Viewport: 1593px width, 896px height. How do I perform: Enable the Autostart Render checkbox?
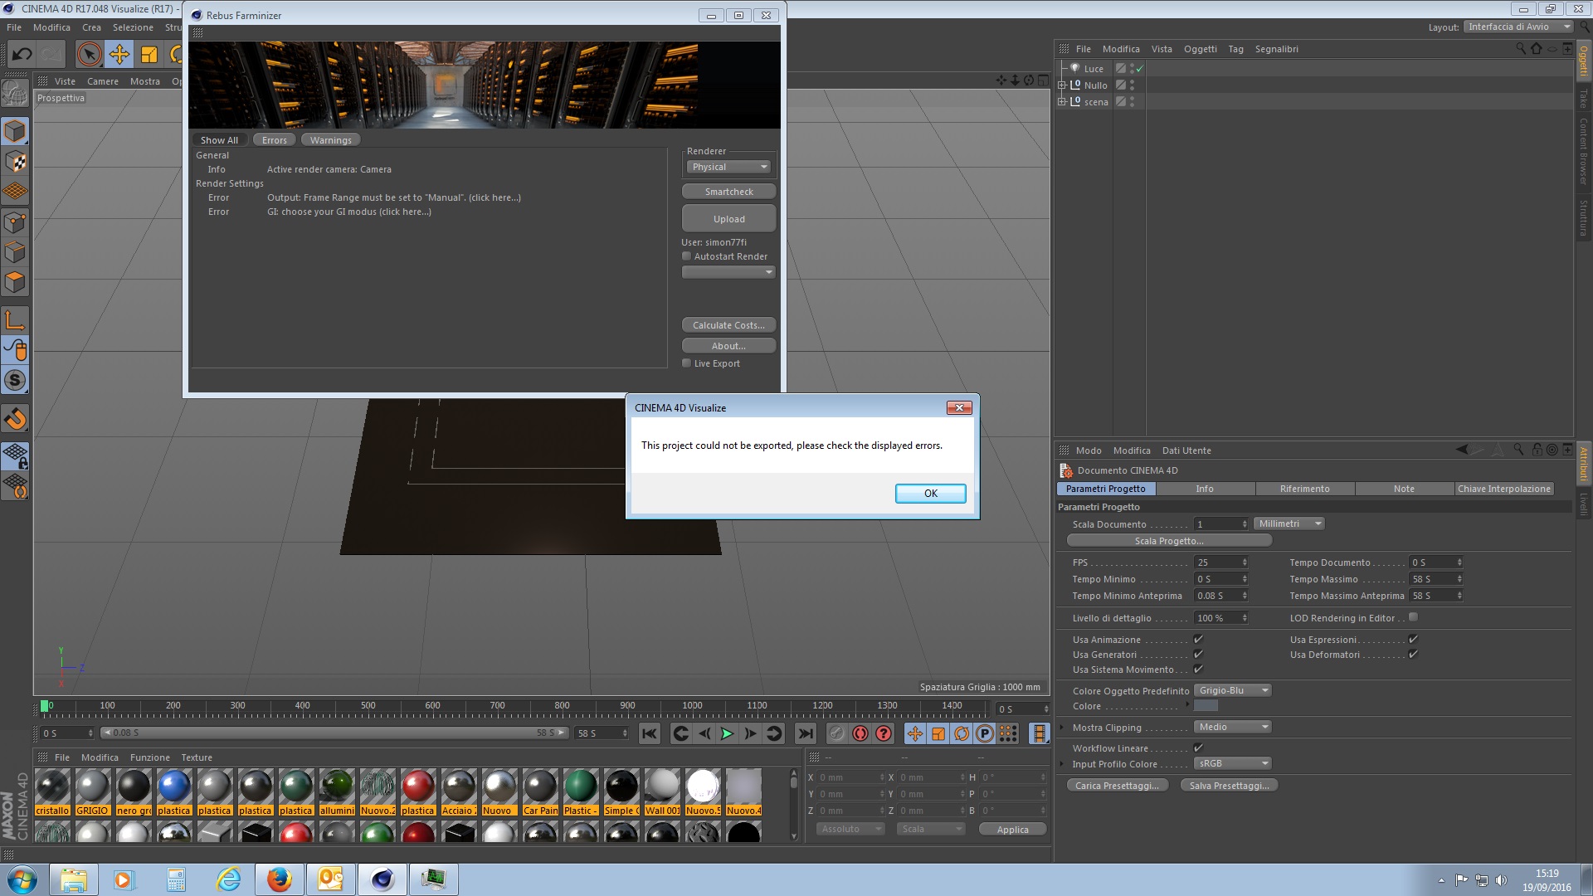coord(687,256)
